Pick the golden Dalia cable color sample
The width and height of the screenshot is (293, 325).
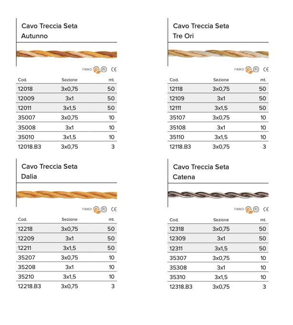66,194
